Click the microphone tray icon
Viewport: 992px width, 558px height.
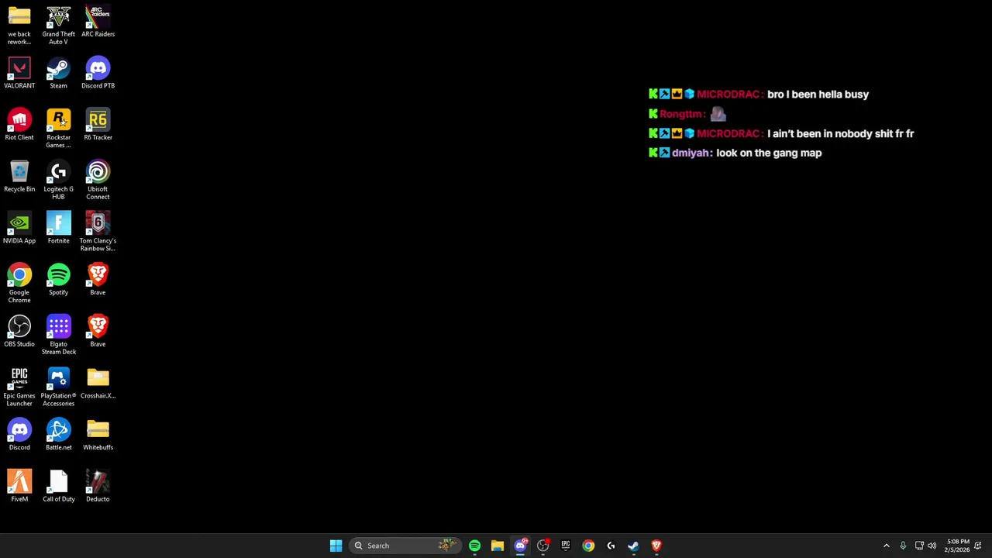point(903,546)
